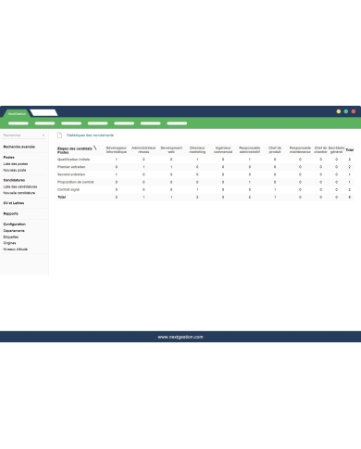Click the Statistiques des recrutements title
This screenshot has height=449, width=361.
pos(90,135)
